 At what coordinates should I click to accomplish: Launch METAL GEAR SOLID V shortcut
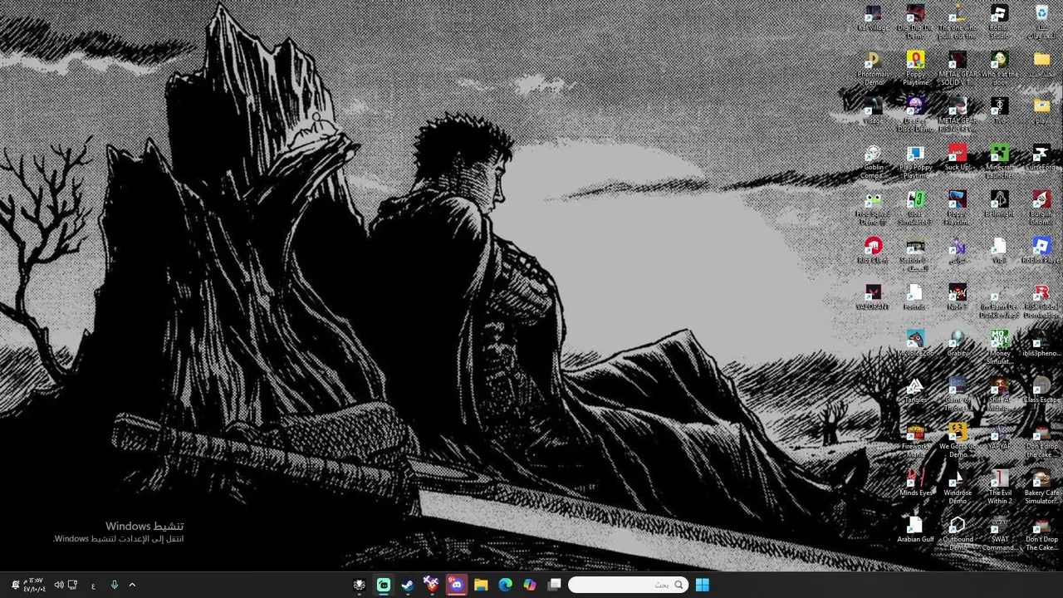pyautogui.click(x=958, y=69)
